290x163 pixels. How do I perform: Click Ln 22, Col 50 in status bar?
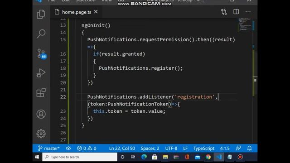pyautogui.click(x=122, y=148)
